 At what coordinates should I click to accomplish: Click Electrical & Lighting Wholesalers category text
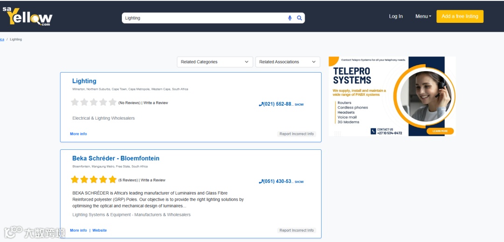click(x=104, y=118)
